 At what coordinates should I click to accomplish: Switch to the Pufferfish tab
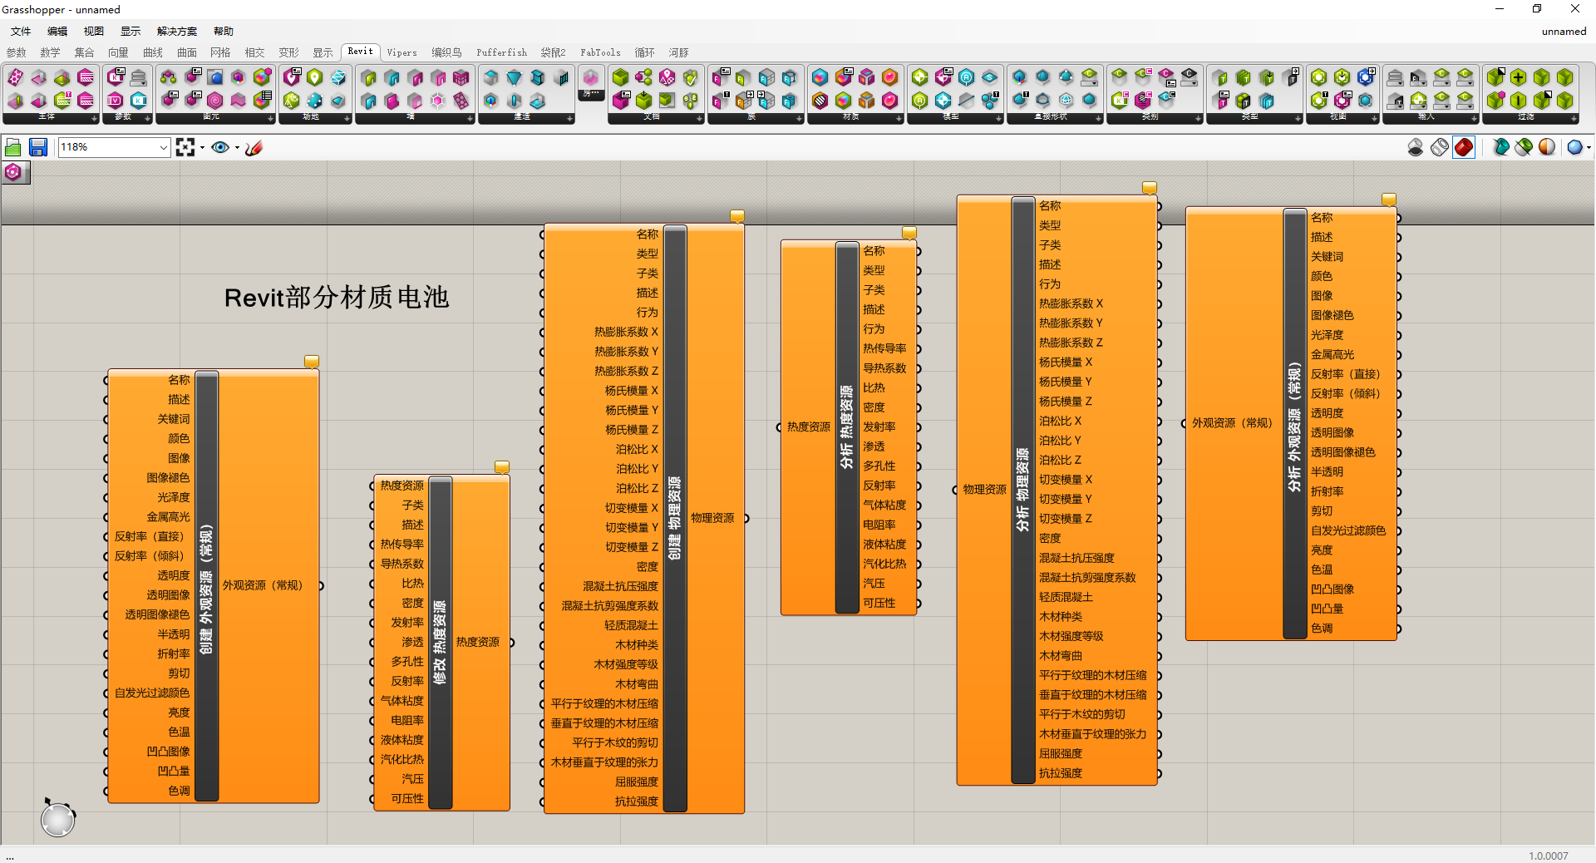[502, 52]
